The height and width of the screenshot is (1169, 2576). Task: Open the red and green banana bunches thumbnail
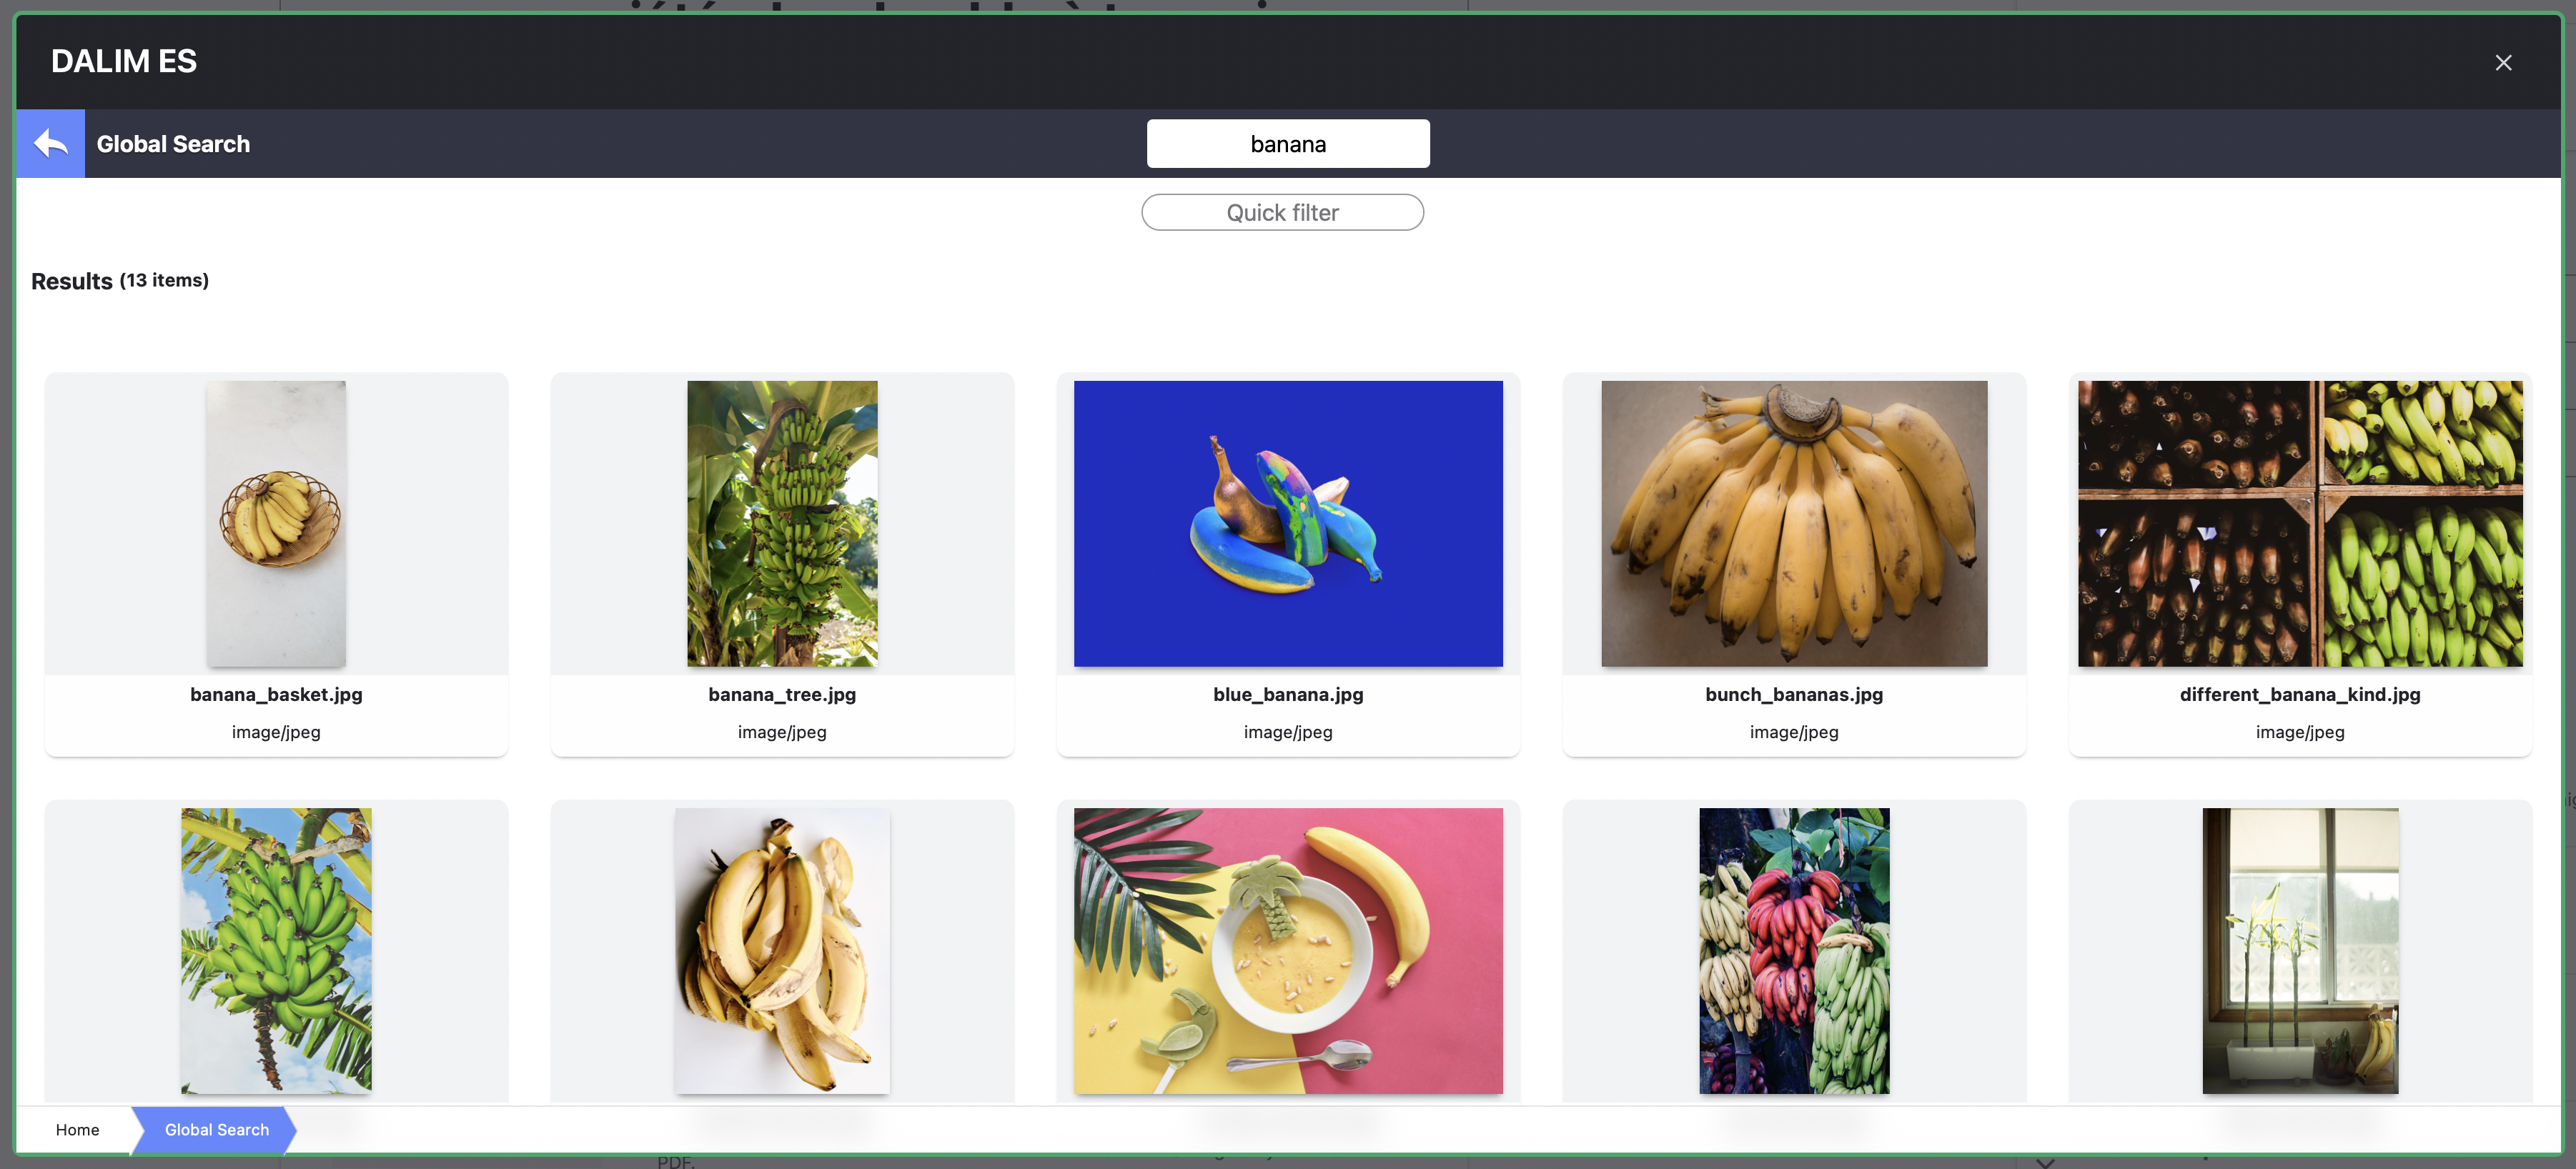click(x=1794, y=951)
